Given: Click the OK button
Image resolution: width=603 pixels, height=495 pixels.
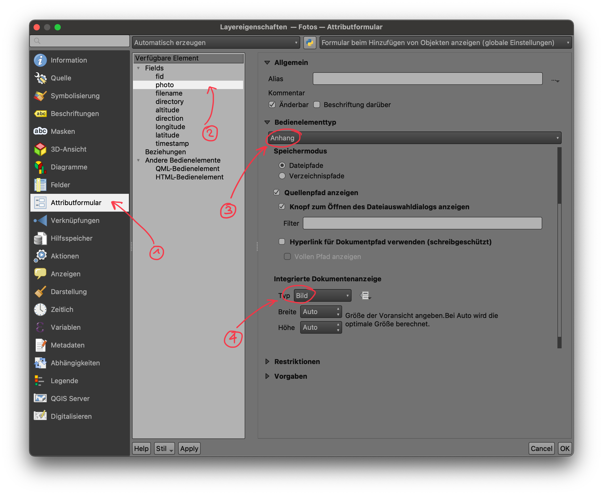Looking at the screenshot, I should [565, 448].
